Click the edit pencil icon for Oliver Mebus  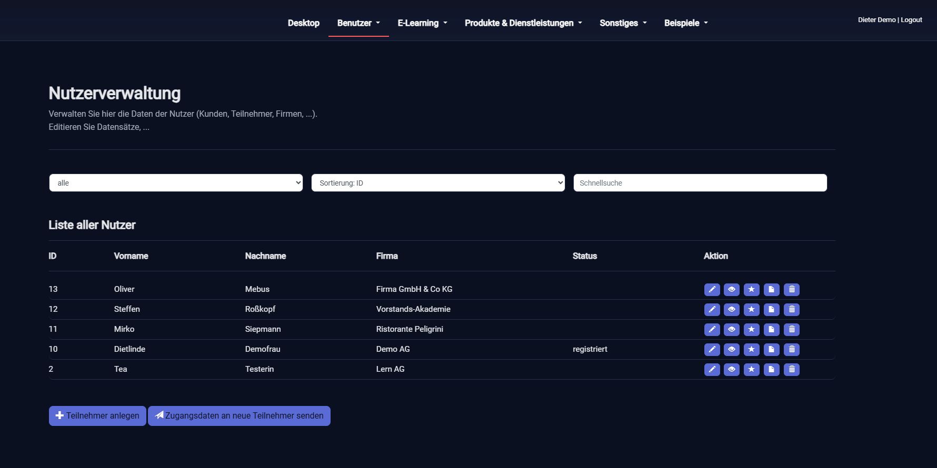point(712,290)
